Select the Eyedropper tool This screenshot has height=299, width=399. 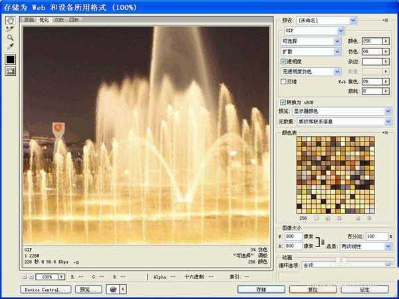click(x=11, y=47)
